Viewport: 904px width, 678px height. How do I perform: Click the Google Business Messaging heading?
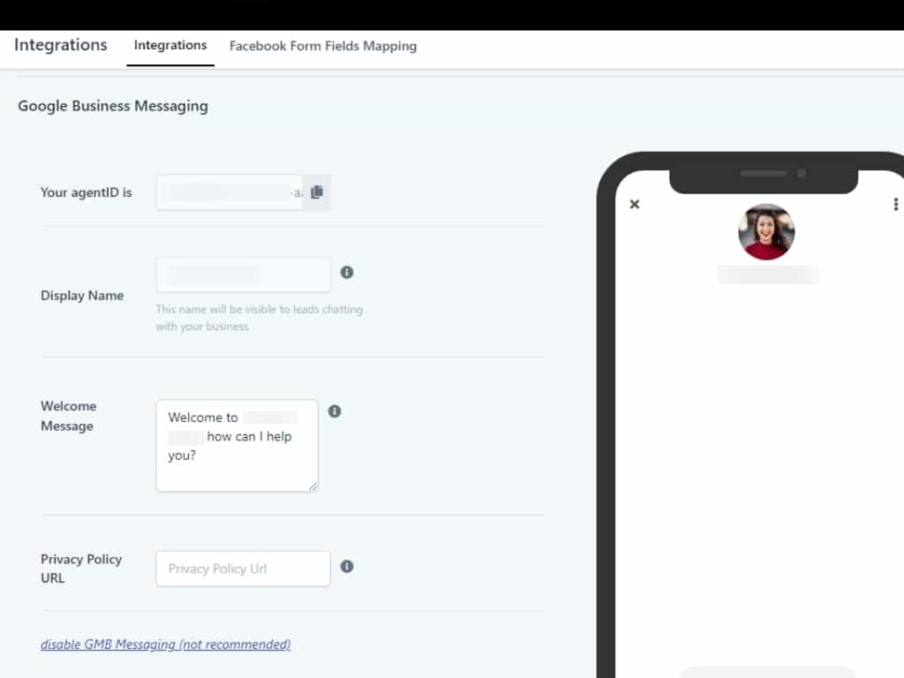pyautogui.click(x=113, y=106)
